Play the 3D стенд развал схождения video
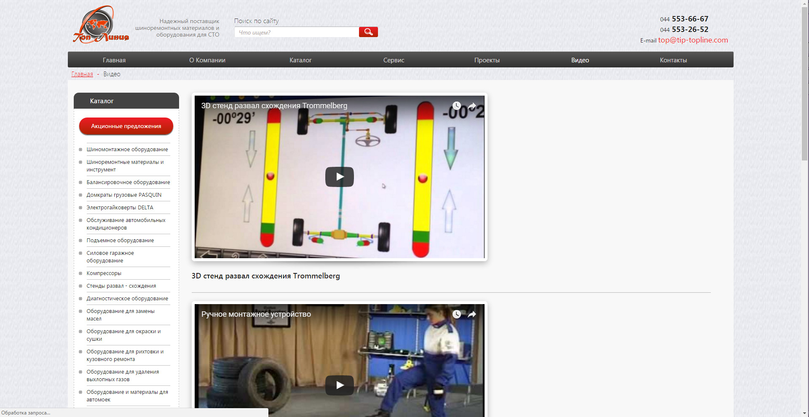Image resolution: width=809 pixels, height=417 pixels. [339, 177]
